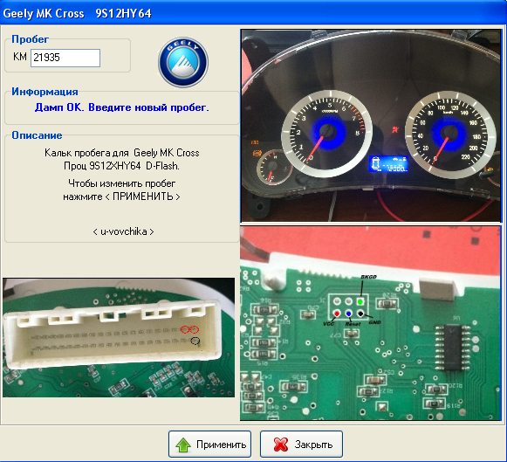Click the black circled connector pin
Image resolution: width=507 pixels, height=462 pixels.
pos(195,341)
